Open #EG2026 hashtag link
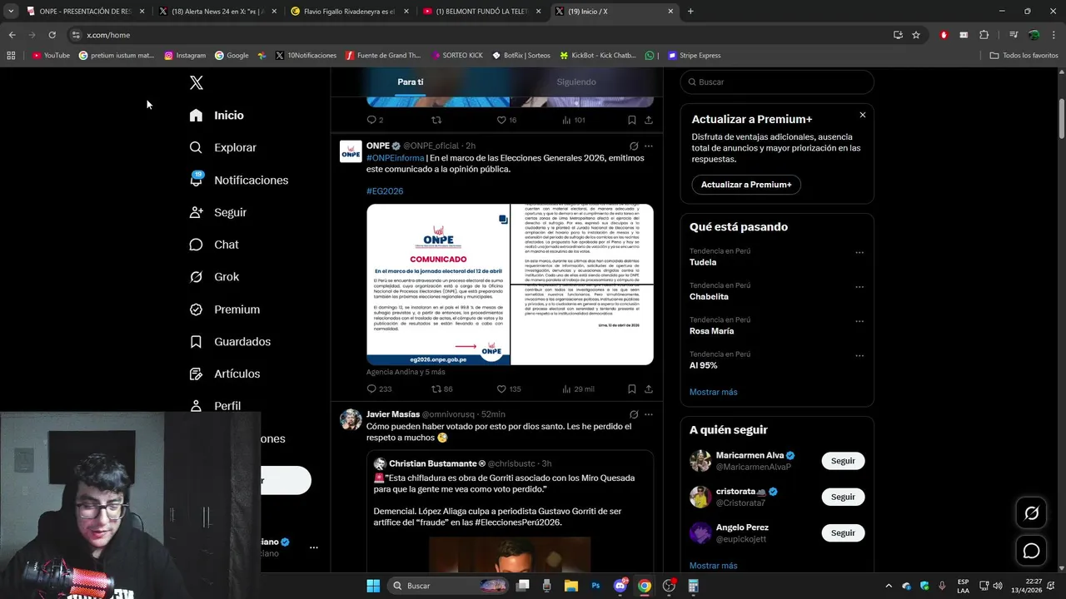1066x599 pixels. tap(385, 191)
